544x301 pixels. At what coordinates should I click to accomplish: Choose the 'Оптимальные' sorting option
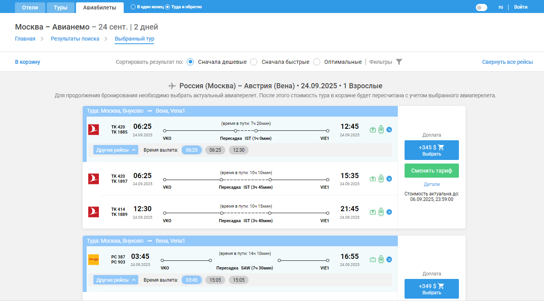pos(317,62)
